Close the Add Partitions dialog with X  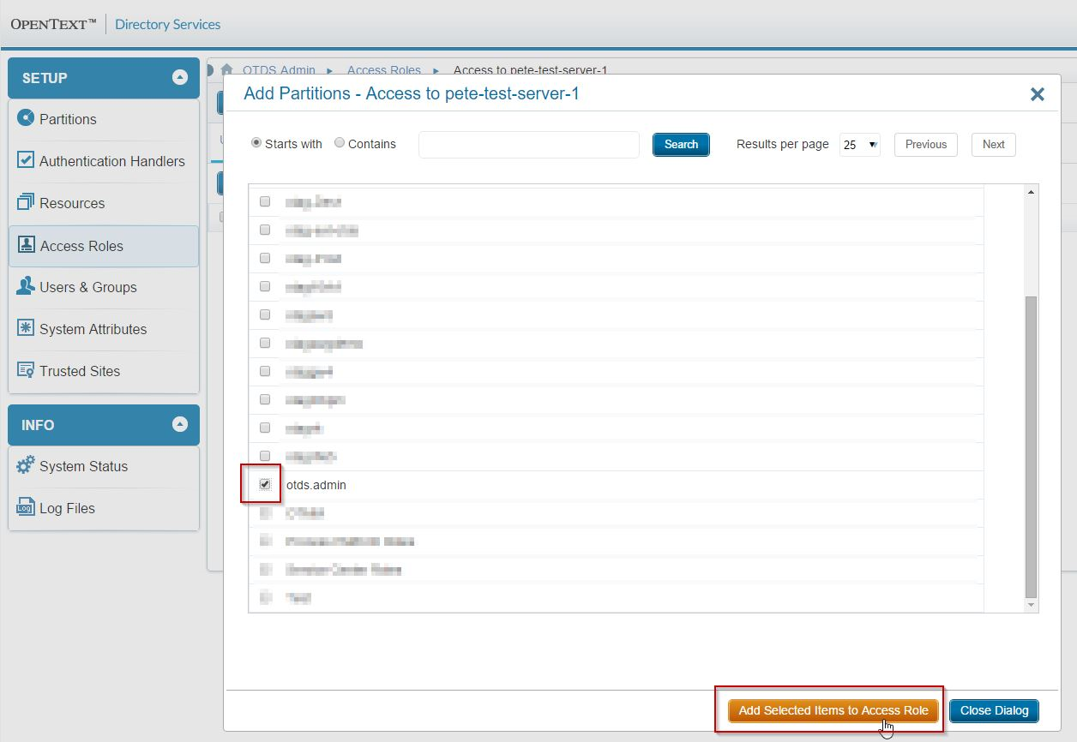[1038, 94]
